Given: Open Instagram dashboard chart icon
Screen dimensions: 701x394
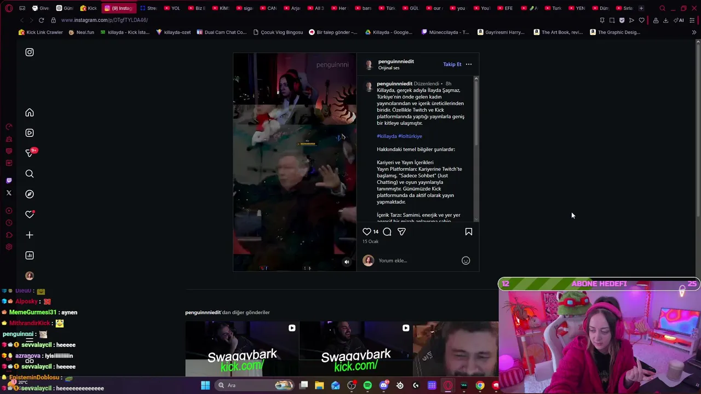Looking at the screenshot, I should 30,256.
